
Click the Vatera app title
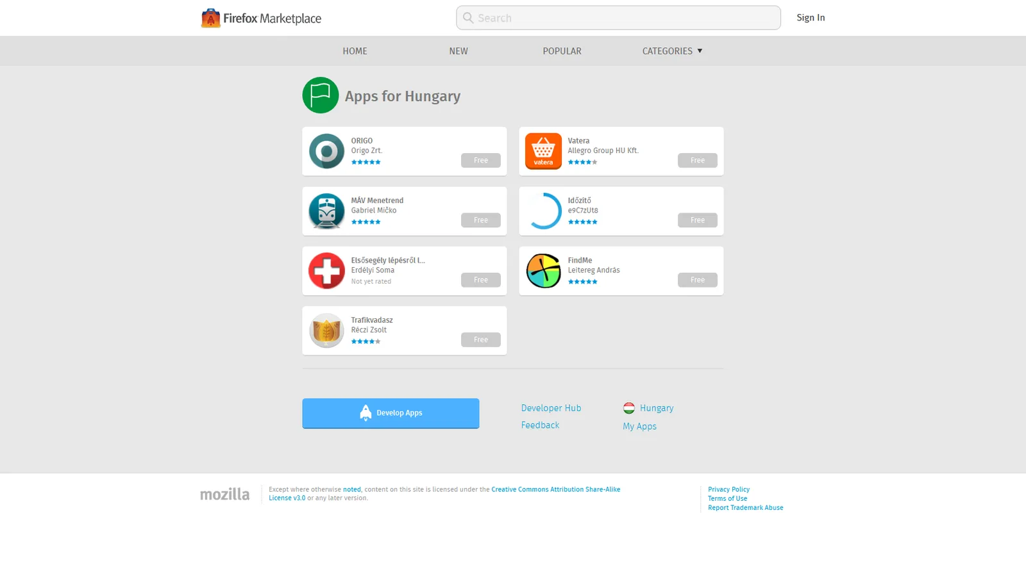point(578,141)
